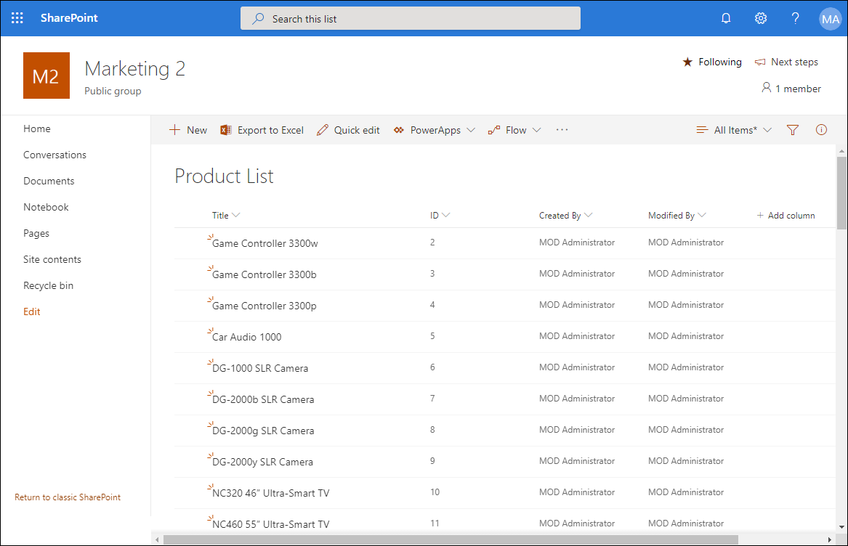848x546 pixels.
Task: Click the Search this list field
Action: (411, 19)
